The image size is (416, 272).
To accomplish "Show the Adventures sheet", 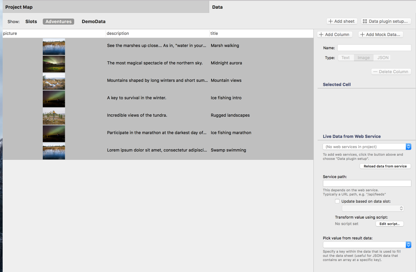I will click(x=58, y=22).
